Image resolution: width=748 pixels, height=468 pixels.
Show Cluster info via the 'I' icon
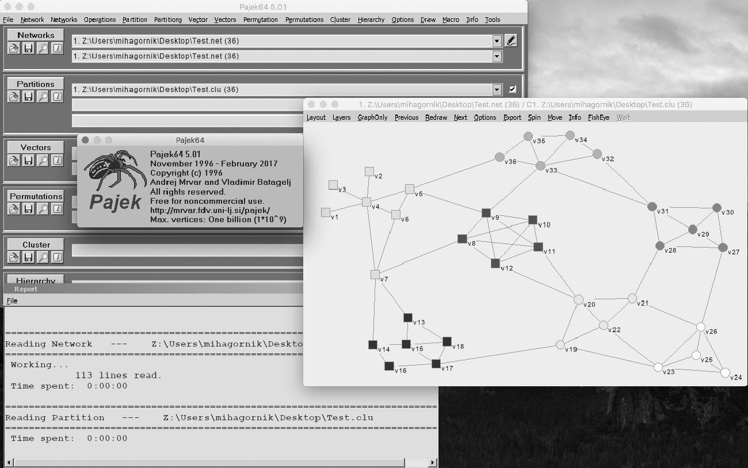coord(57,257)
